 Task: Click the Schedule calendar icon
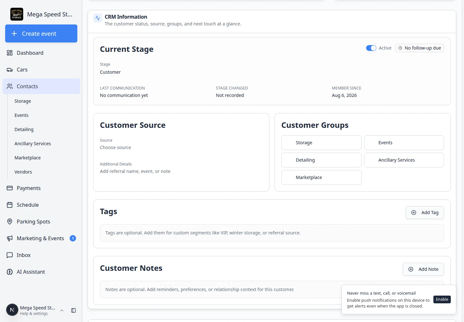coord(10,205)
